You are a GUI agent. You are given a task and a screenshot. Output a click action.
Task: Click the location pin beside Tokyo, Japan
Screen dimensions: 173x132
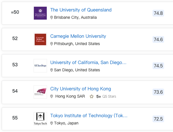coord(52,123)
